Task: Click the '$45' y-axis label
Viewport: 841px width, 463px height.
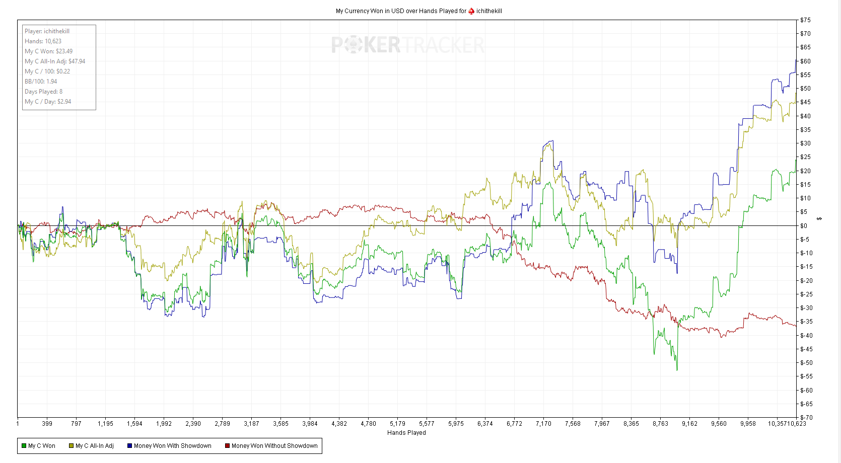Action: (x=805, y=102)
